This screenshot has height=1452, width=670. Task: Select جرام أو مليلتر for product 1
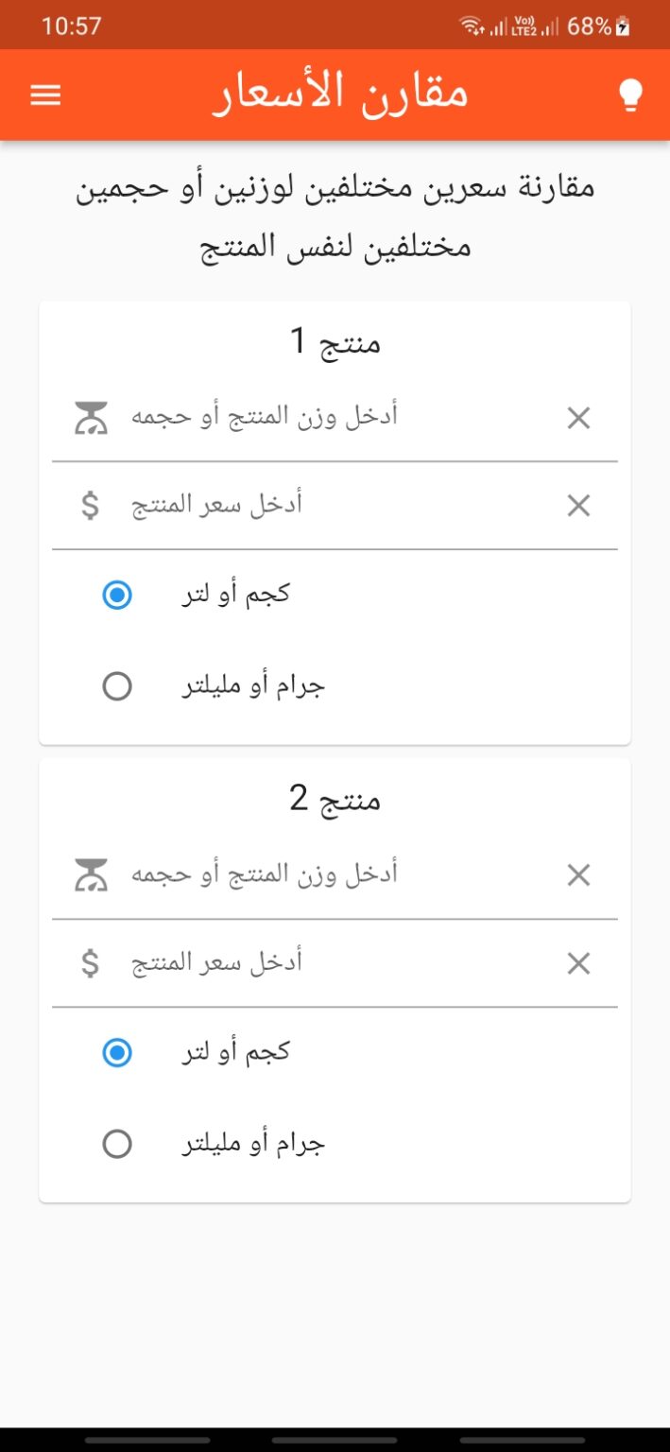coord(117,686)
